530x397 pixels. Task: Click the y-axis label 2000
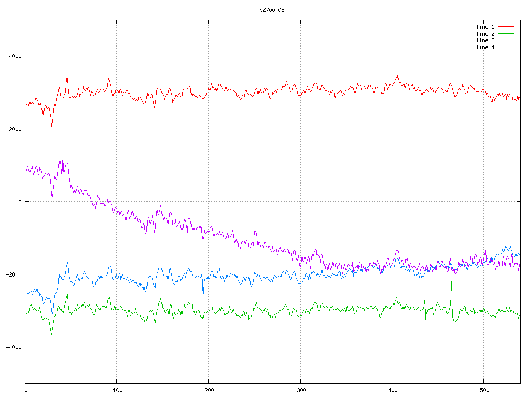pos(15,129)
